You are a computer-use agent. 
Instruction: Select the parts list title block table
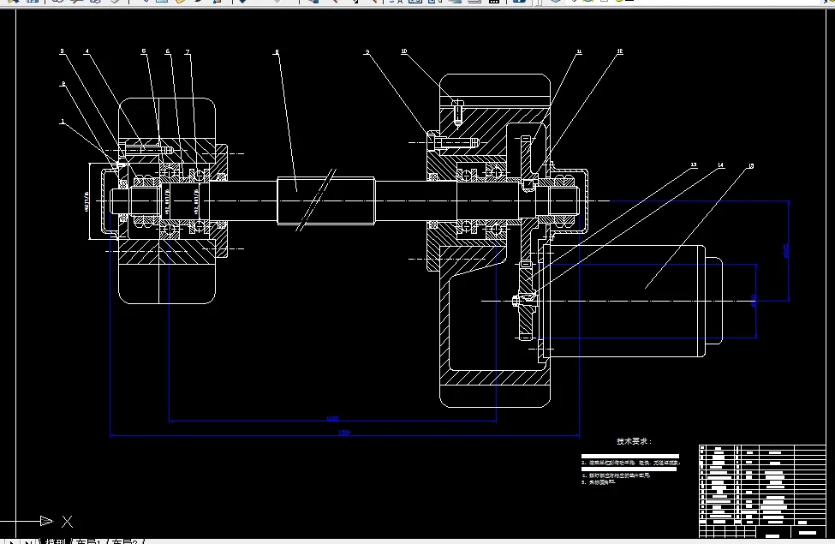point(762,491)
